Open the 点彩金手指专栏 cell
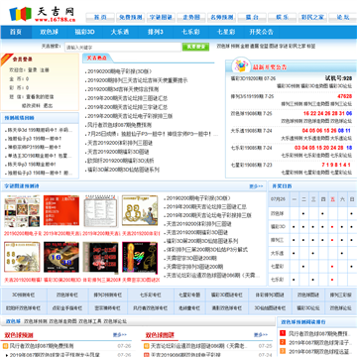357x357 pixels. [x=67, y=308]
